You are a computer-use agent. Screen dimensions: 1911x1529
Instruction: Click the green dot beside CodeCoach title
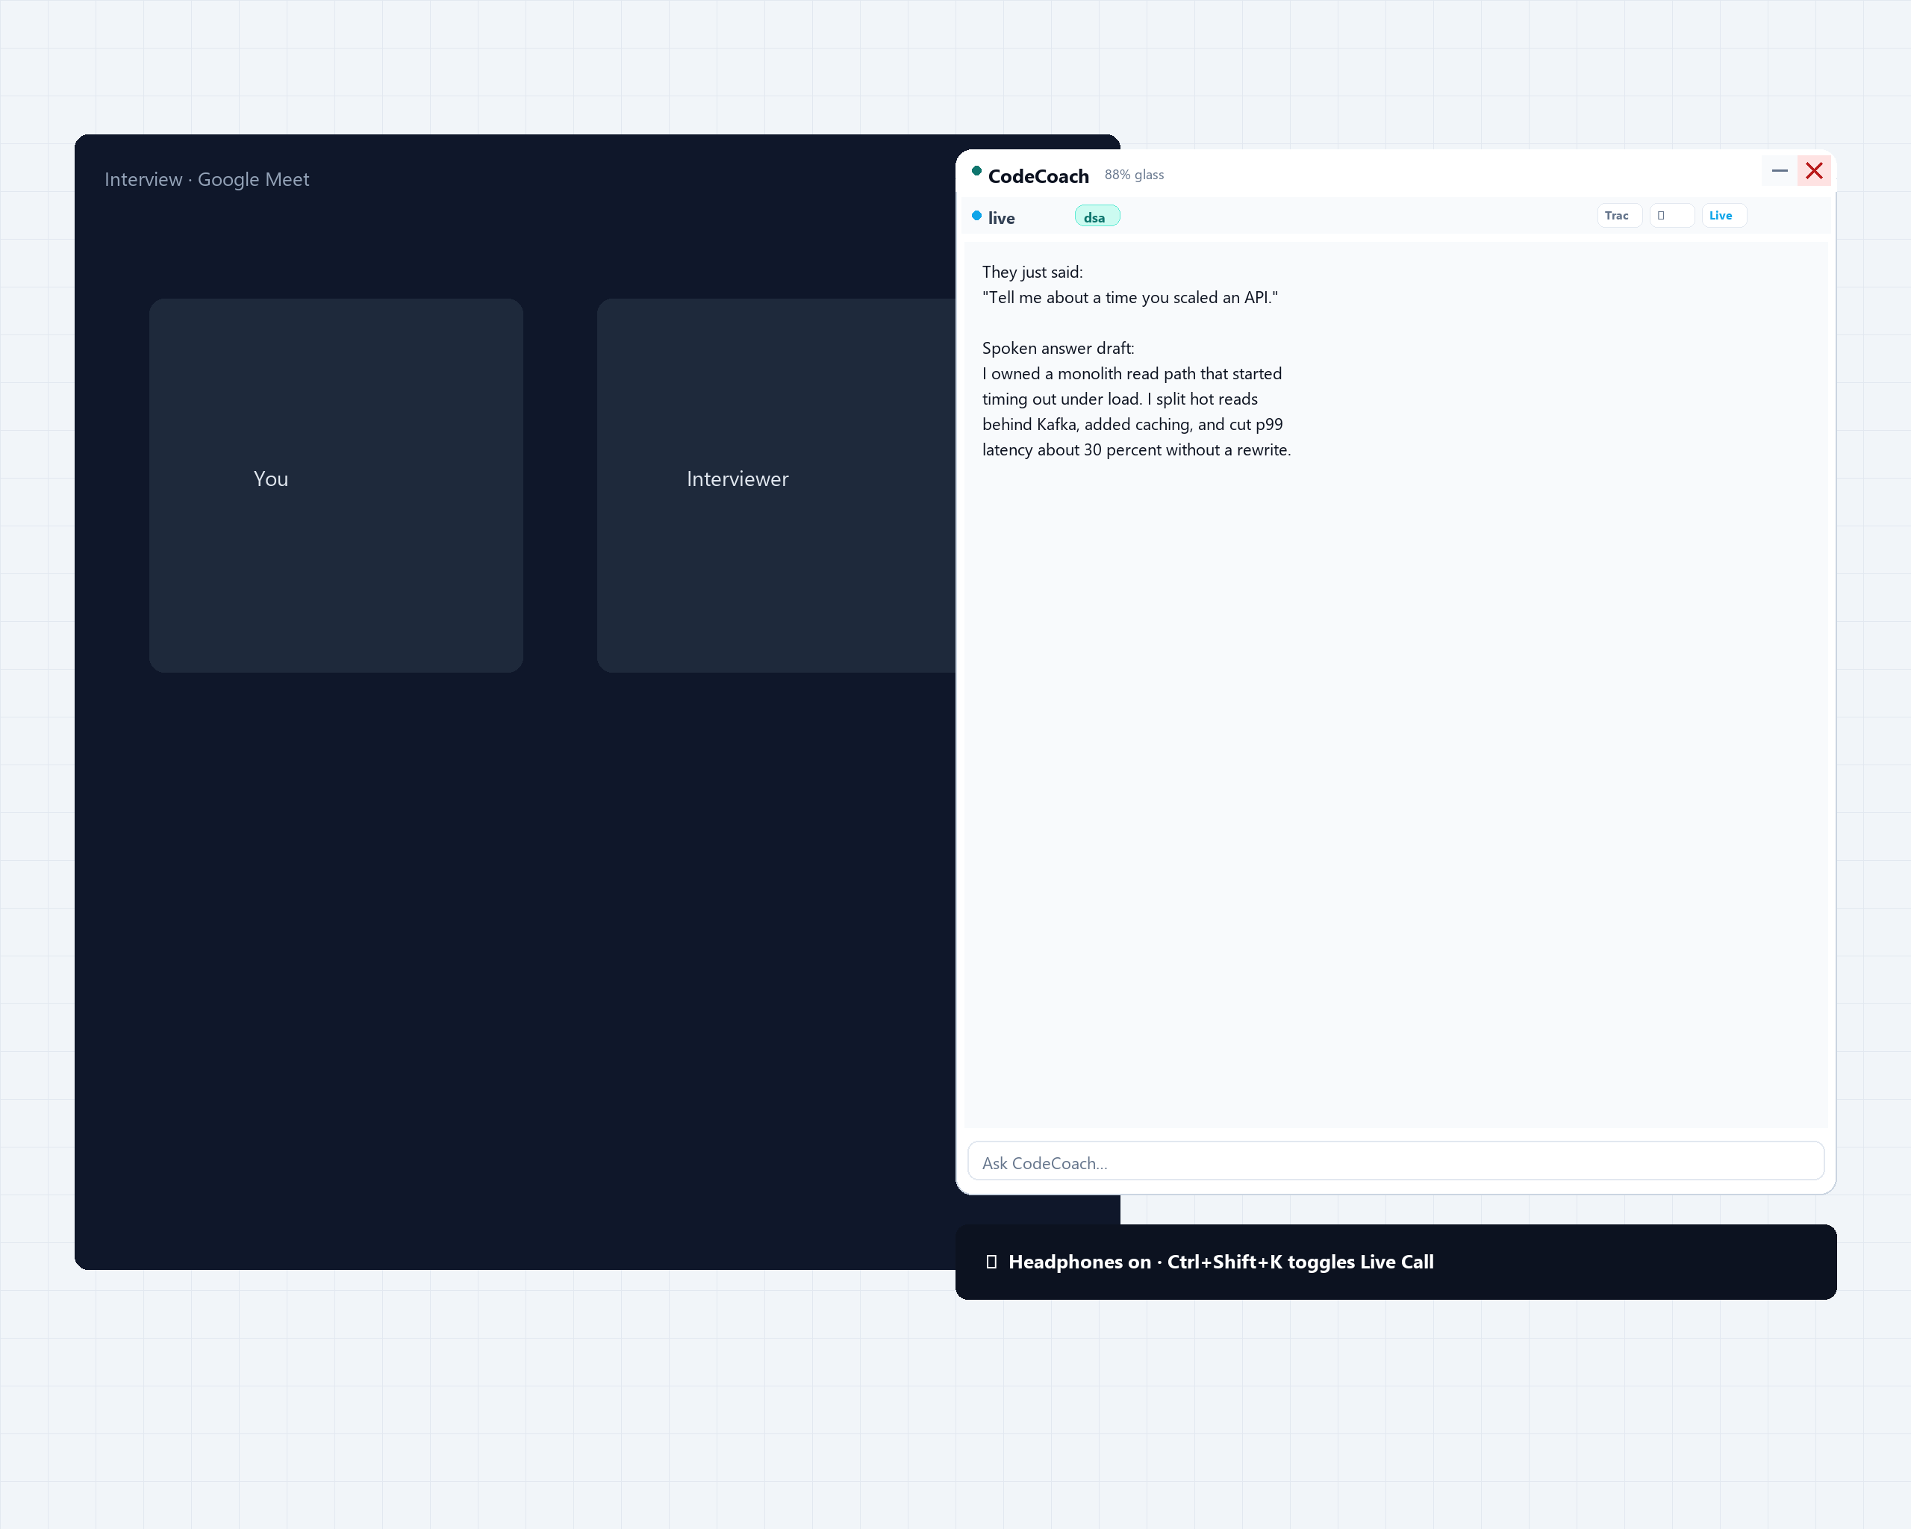976,170
